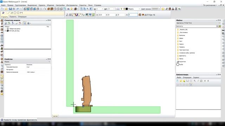Click the grid dots snap icon
The height and width of the screenshot is (126, 225).
click(70, 15)
